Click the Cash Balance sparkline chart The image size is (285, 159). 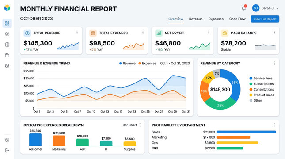[265, 47]
